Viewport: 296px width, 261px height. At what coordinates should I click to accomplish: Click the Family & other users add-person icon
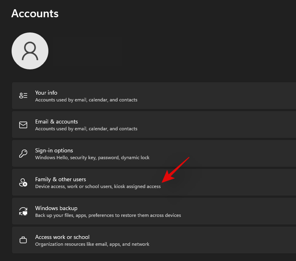(23, 182)
